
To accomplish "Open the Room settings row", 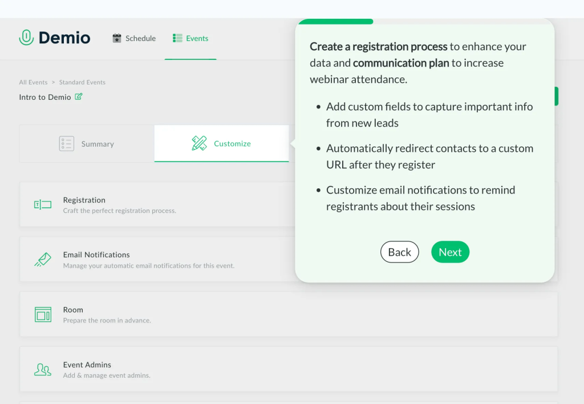I will pos(289,314).
